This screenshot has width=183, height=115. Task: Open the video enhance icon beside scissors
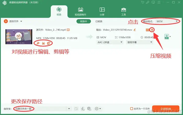pos(49,43)
